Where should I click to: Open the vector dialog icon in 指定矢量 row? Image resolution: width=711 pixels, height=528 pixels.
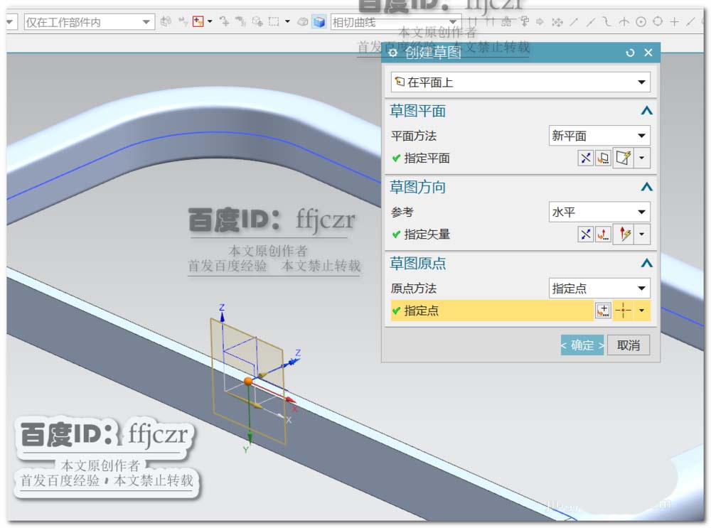pos(603,234)
